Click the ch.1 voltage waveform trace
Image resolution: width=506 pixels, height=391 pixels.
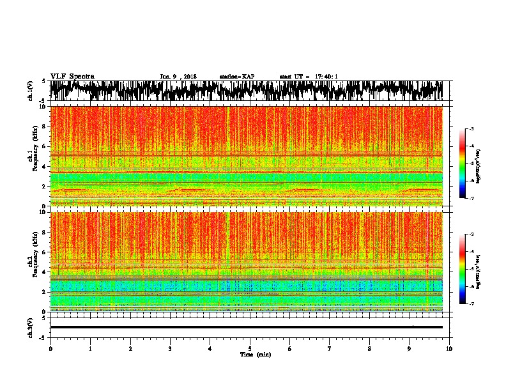click(246, 90)
